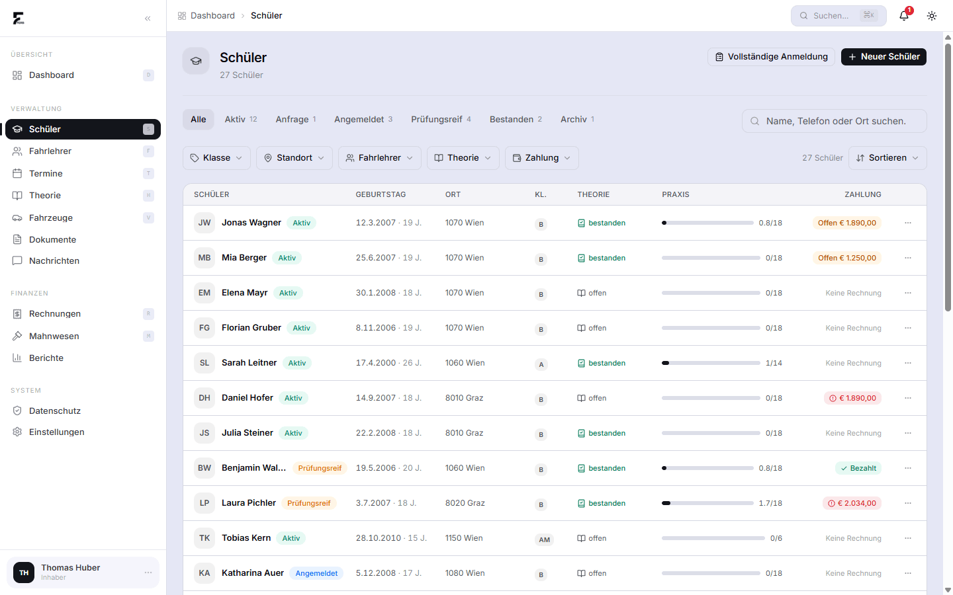Open Theorie in the sidebar
Screen dimensions: 953x595
click(x=83, y=196)
